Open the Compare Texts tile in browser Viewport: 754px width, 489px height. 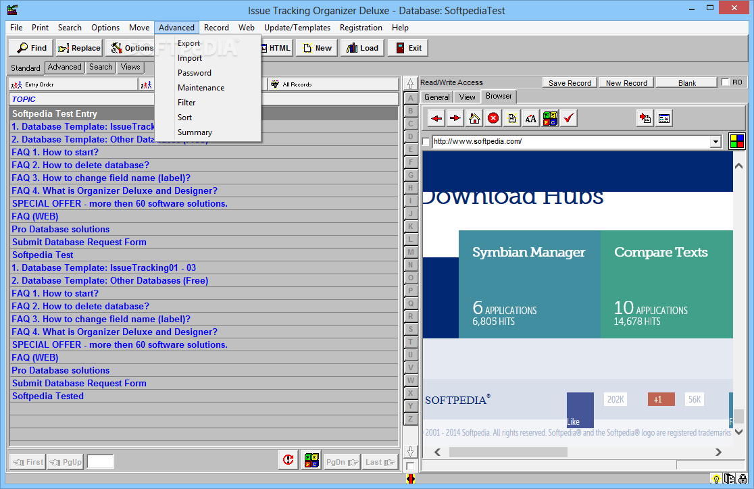click(667, 284)
